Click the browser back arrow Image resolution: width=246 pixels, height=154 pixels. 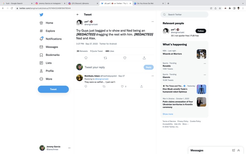(x=3, y=8)
